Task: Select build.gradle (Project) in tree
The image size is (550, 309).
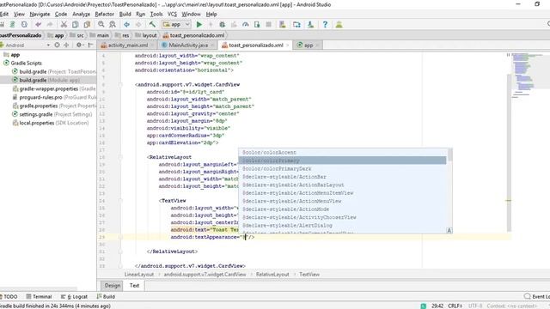Action: 53,71
